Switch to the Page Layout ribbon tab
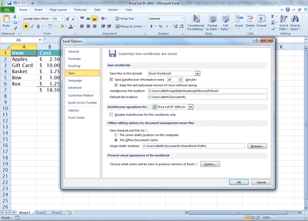 pyautogui.click(x=58, y=9)
